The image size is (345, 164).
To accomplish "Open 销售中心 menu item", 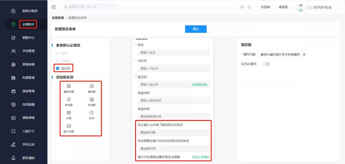I will point(28,38).
